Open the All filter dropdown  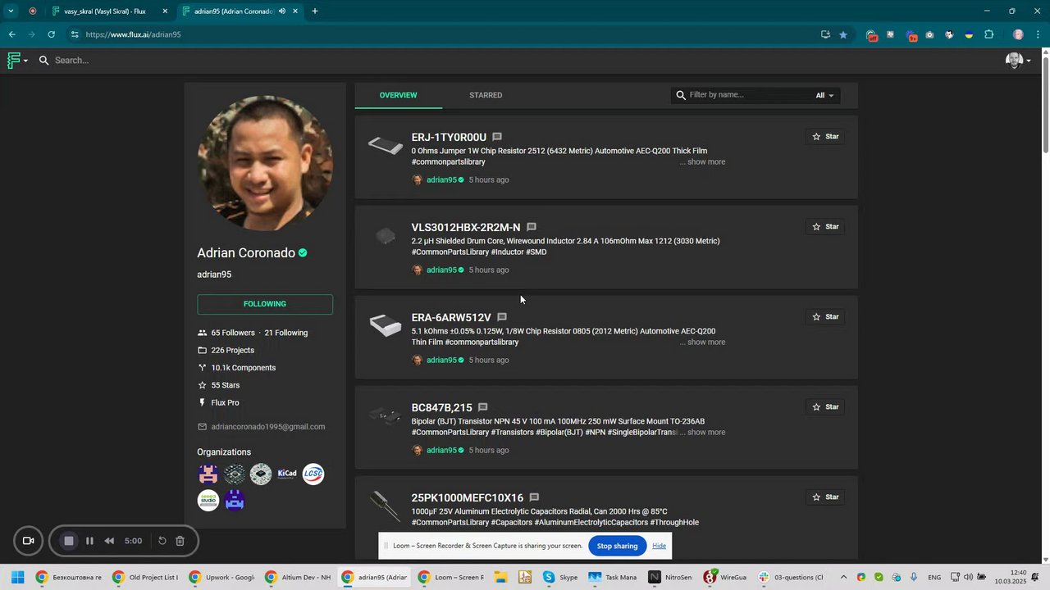tap(824, 95)
